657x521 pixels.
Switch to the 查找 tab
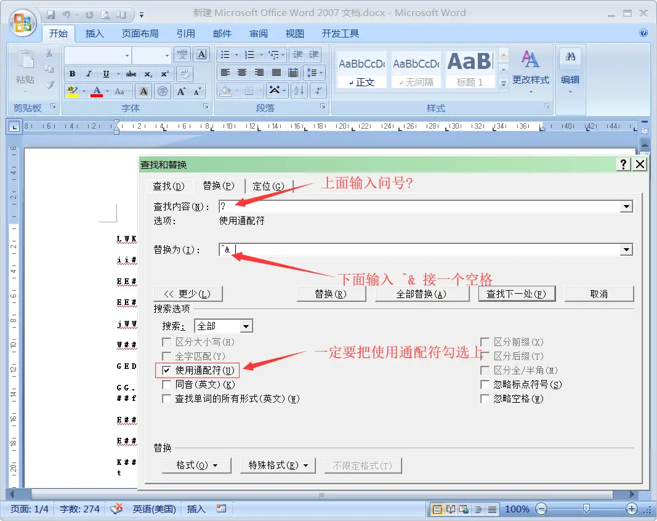pos(168,186)
